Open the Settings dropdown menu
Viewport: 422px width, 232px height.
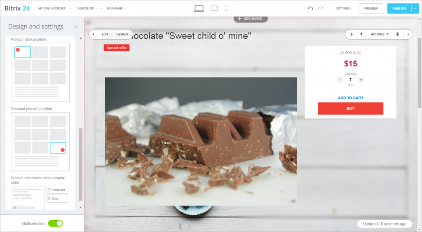[x=344, y=8]
